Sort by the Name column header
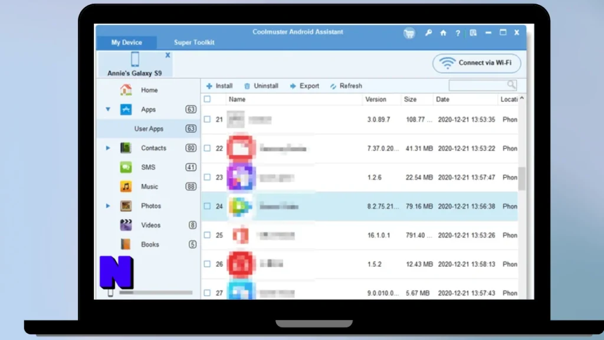This screenshot has width=604, height=340. point(237,99)
